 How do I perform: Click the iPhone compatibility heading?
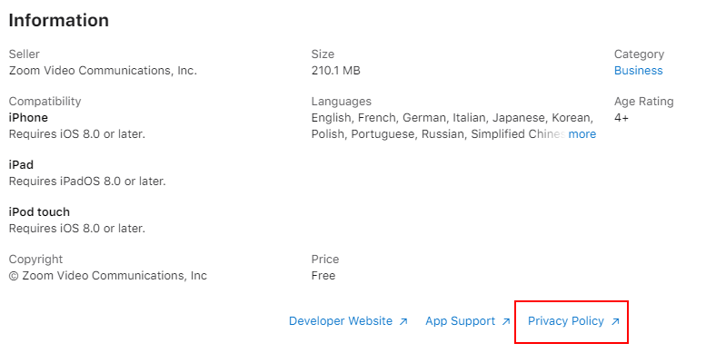28,118
